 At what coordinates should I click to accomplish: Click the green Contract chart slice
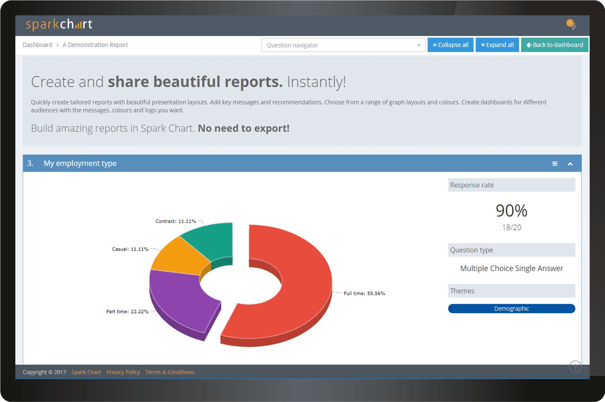pos(212,240)
